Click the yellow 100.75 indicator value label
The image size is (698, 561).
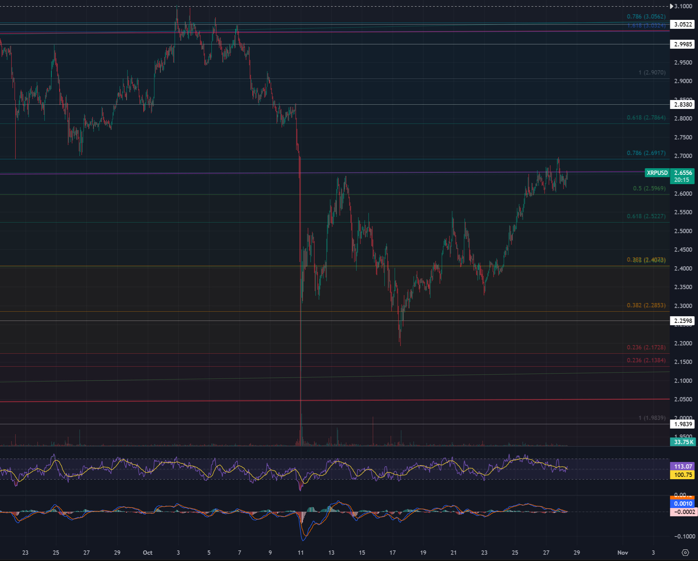point(683,475)
